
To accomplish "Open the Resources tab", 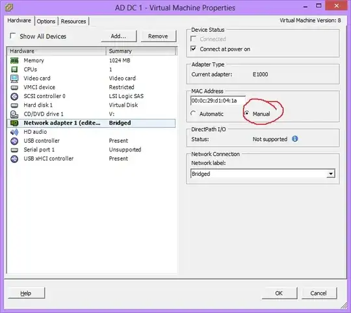I will coord(73,21).
